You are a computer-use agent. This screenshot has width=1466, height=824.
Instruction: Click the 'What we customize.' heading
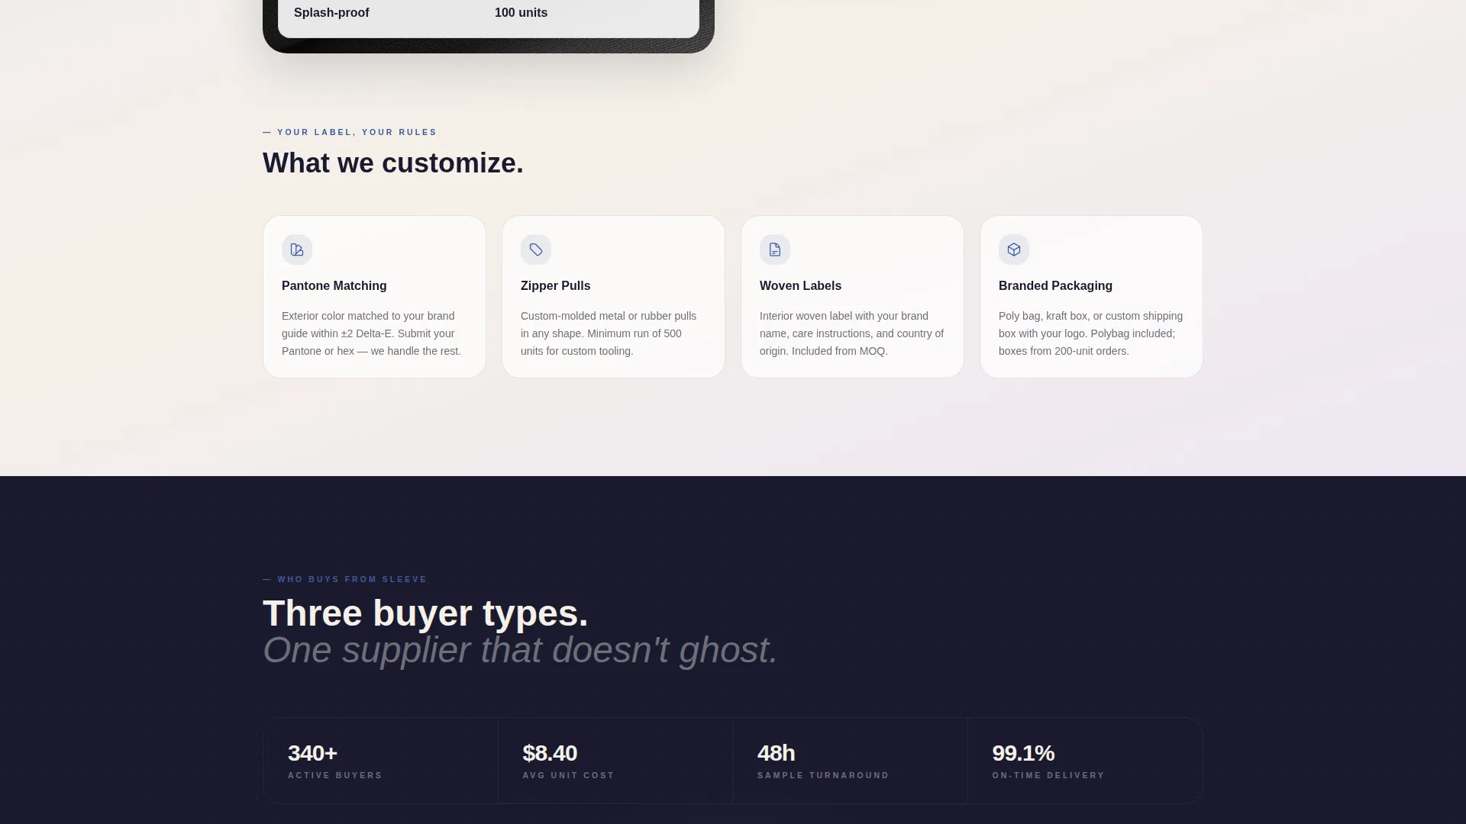[393, 163]
